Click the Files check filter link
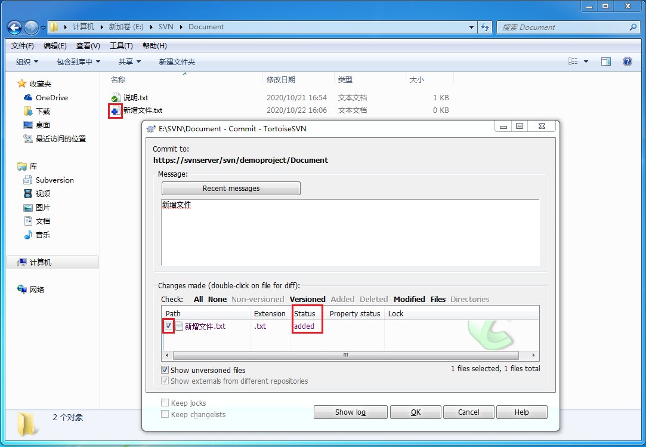The height and width of the screenshot is (447, 646). point(438,299)
